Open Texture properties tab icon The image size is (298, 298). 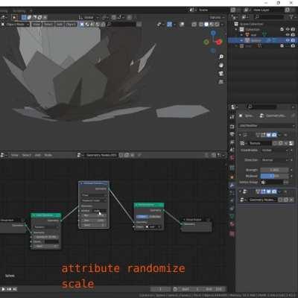(x=232, y=233)
